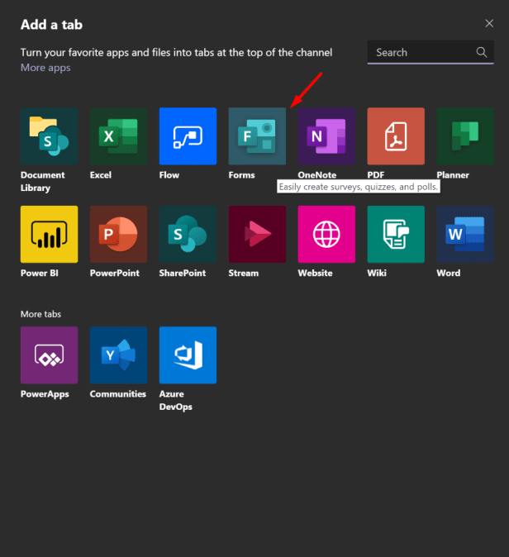Open the Stream app tile
Viewport: 509px width, 557px height.
(257, 234)
